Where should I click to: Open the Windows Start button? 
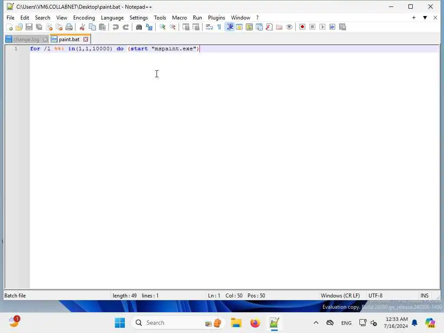(120, 323)
